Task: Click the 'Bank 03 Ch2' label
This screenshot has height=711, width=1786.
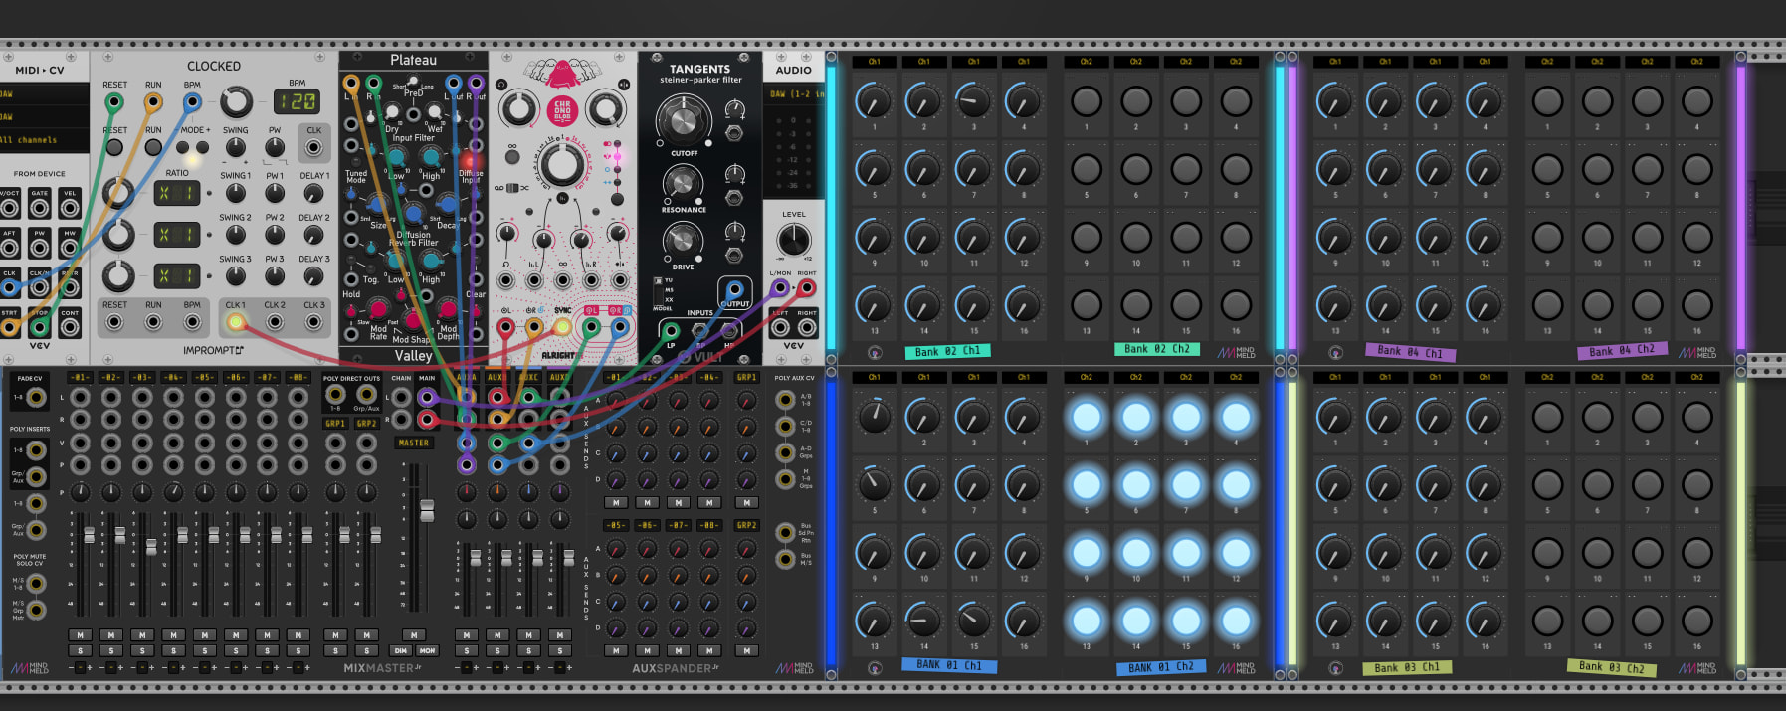Action: pyautogui.click(x=1612, y=667)
